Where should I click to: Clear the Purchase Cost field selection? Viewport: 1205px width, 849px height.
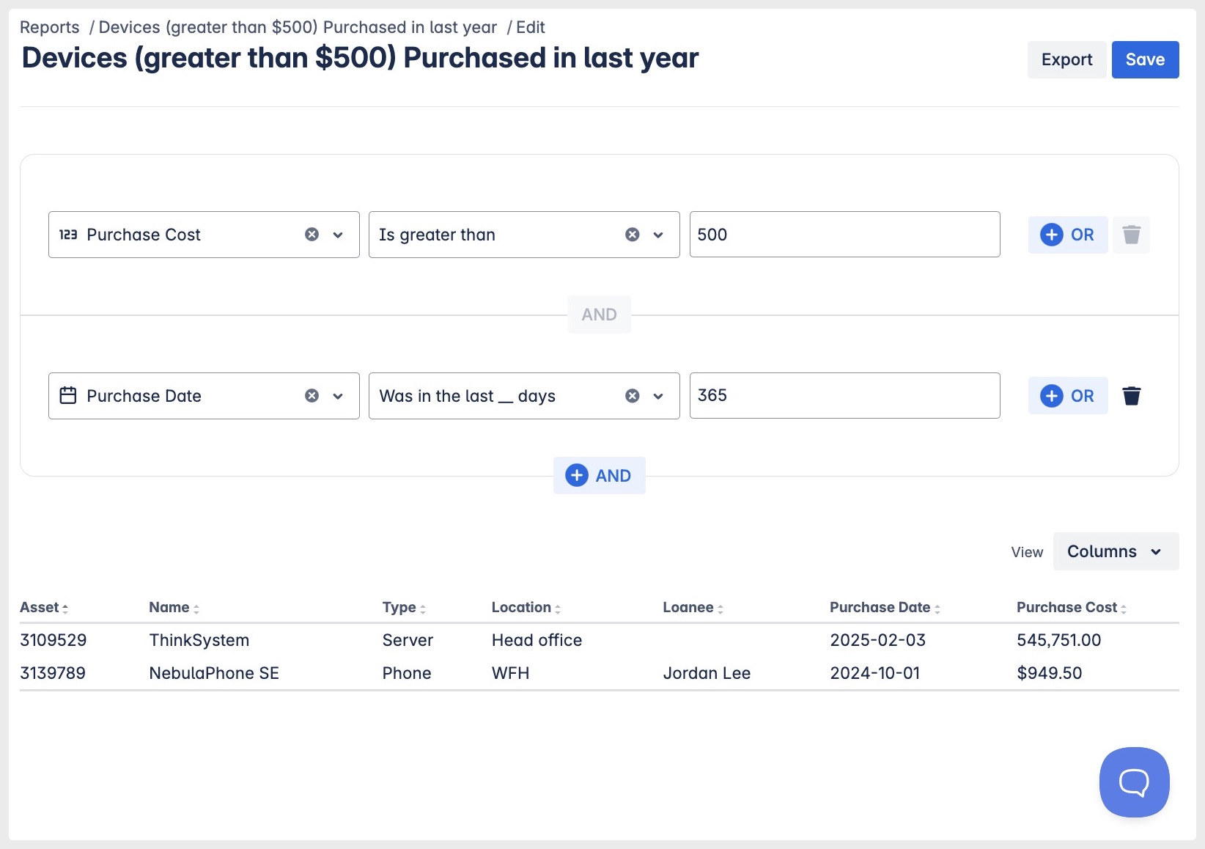[x=312, y=235]
